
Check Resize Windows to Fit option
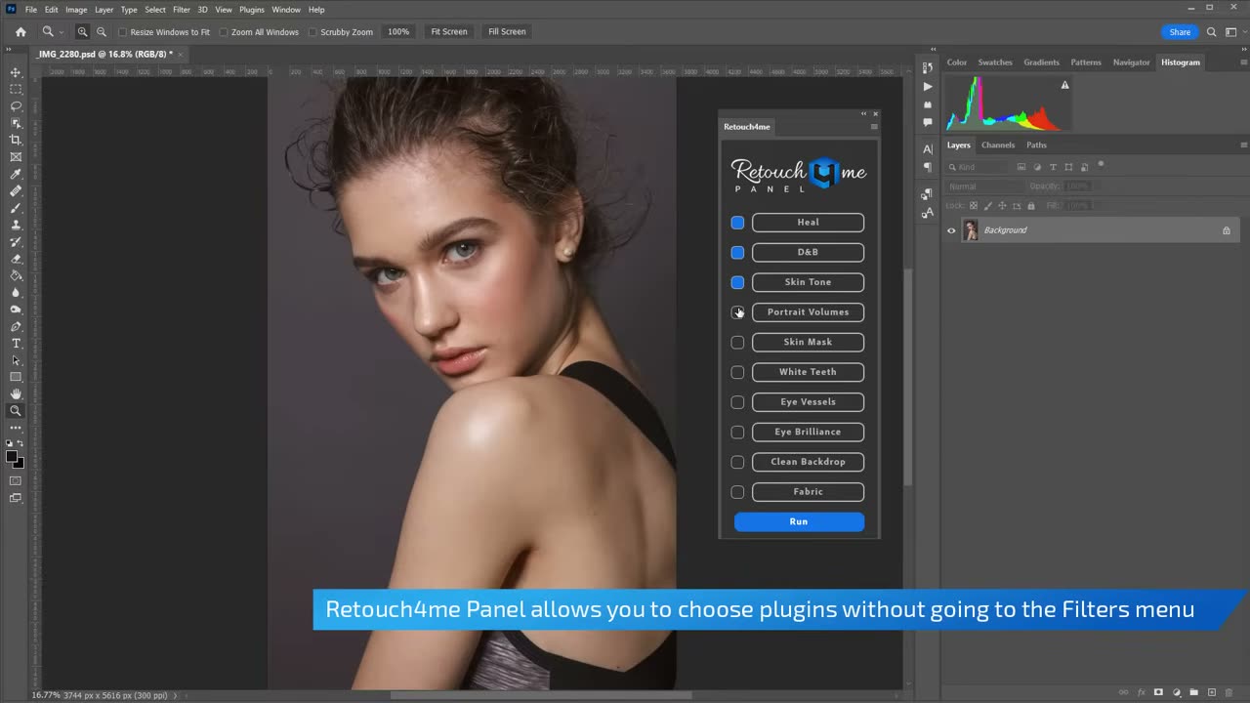tap(123, 32)
